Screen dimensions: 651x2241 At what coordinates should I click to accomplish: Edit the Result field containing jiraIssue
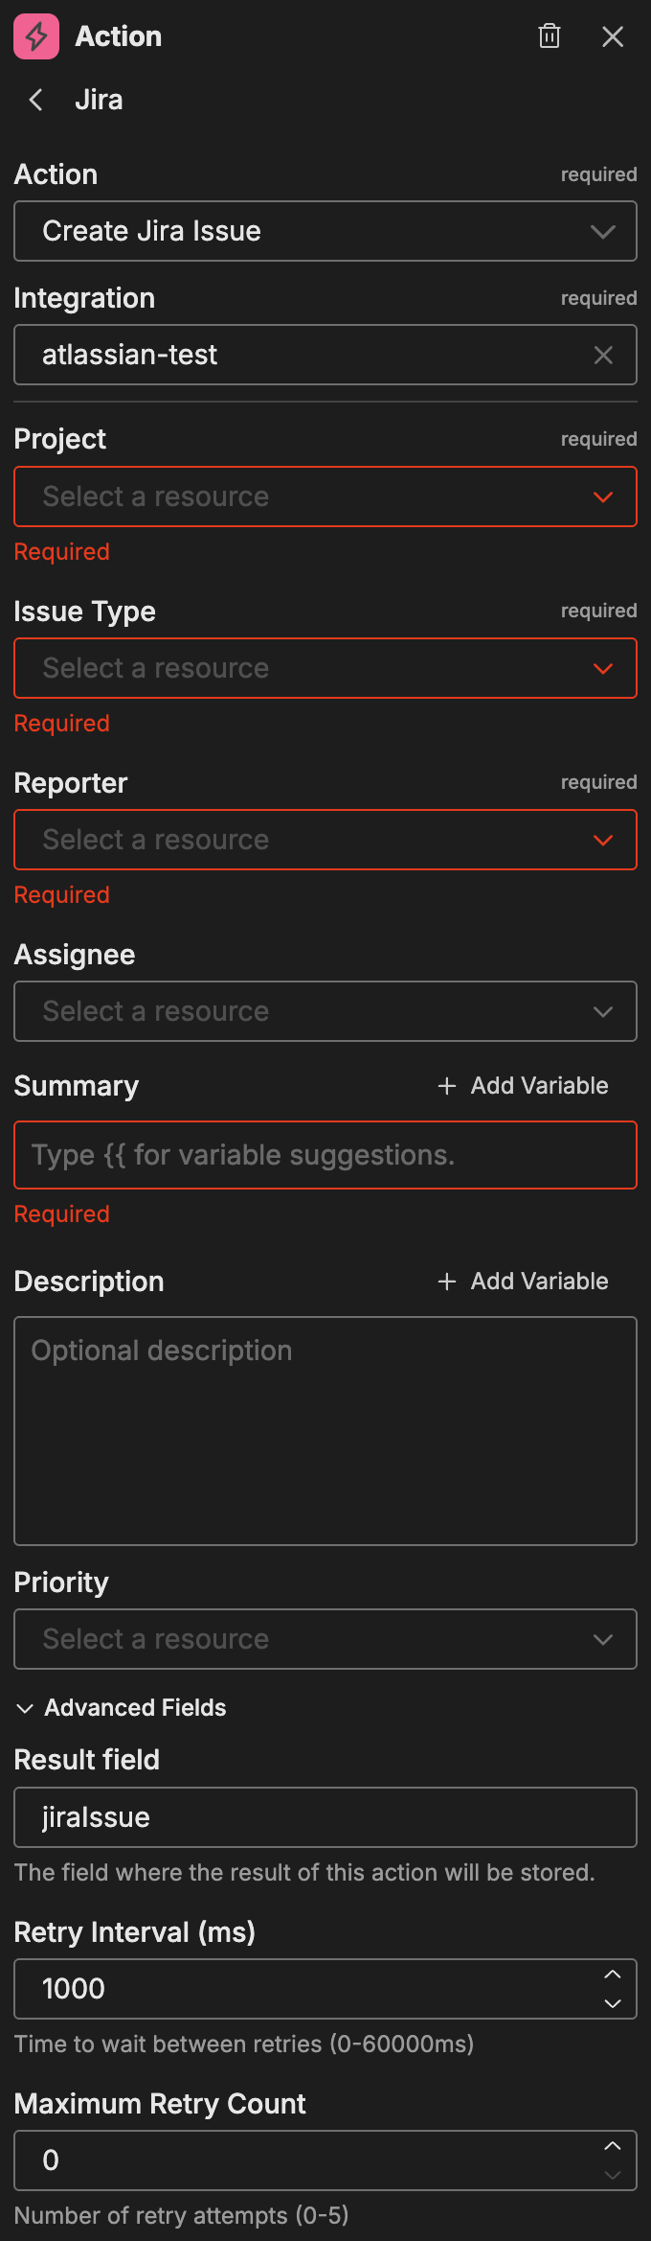coord(325,1817)
